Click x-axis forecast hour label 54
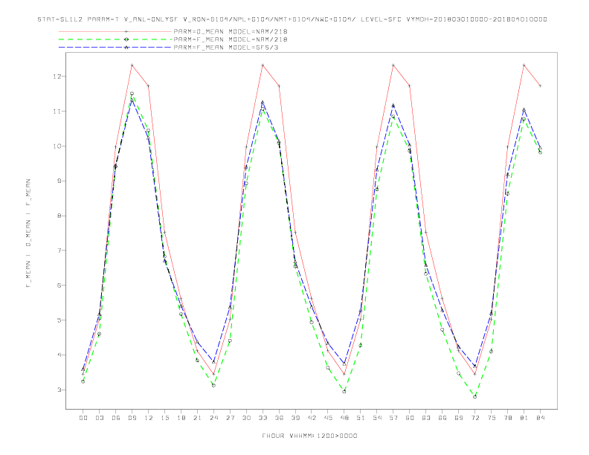Image resolution: width=589 pixels, height=455 pixels. 377,418
